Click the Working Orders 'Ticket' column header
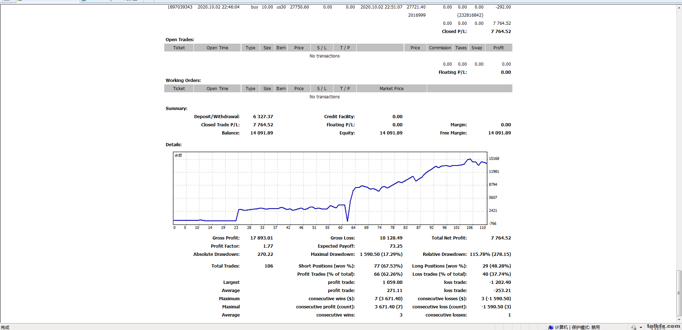Screen dimensions: 682x330 (x=179, y=89)
